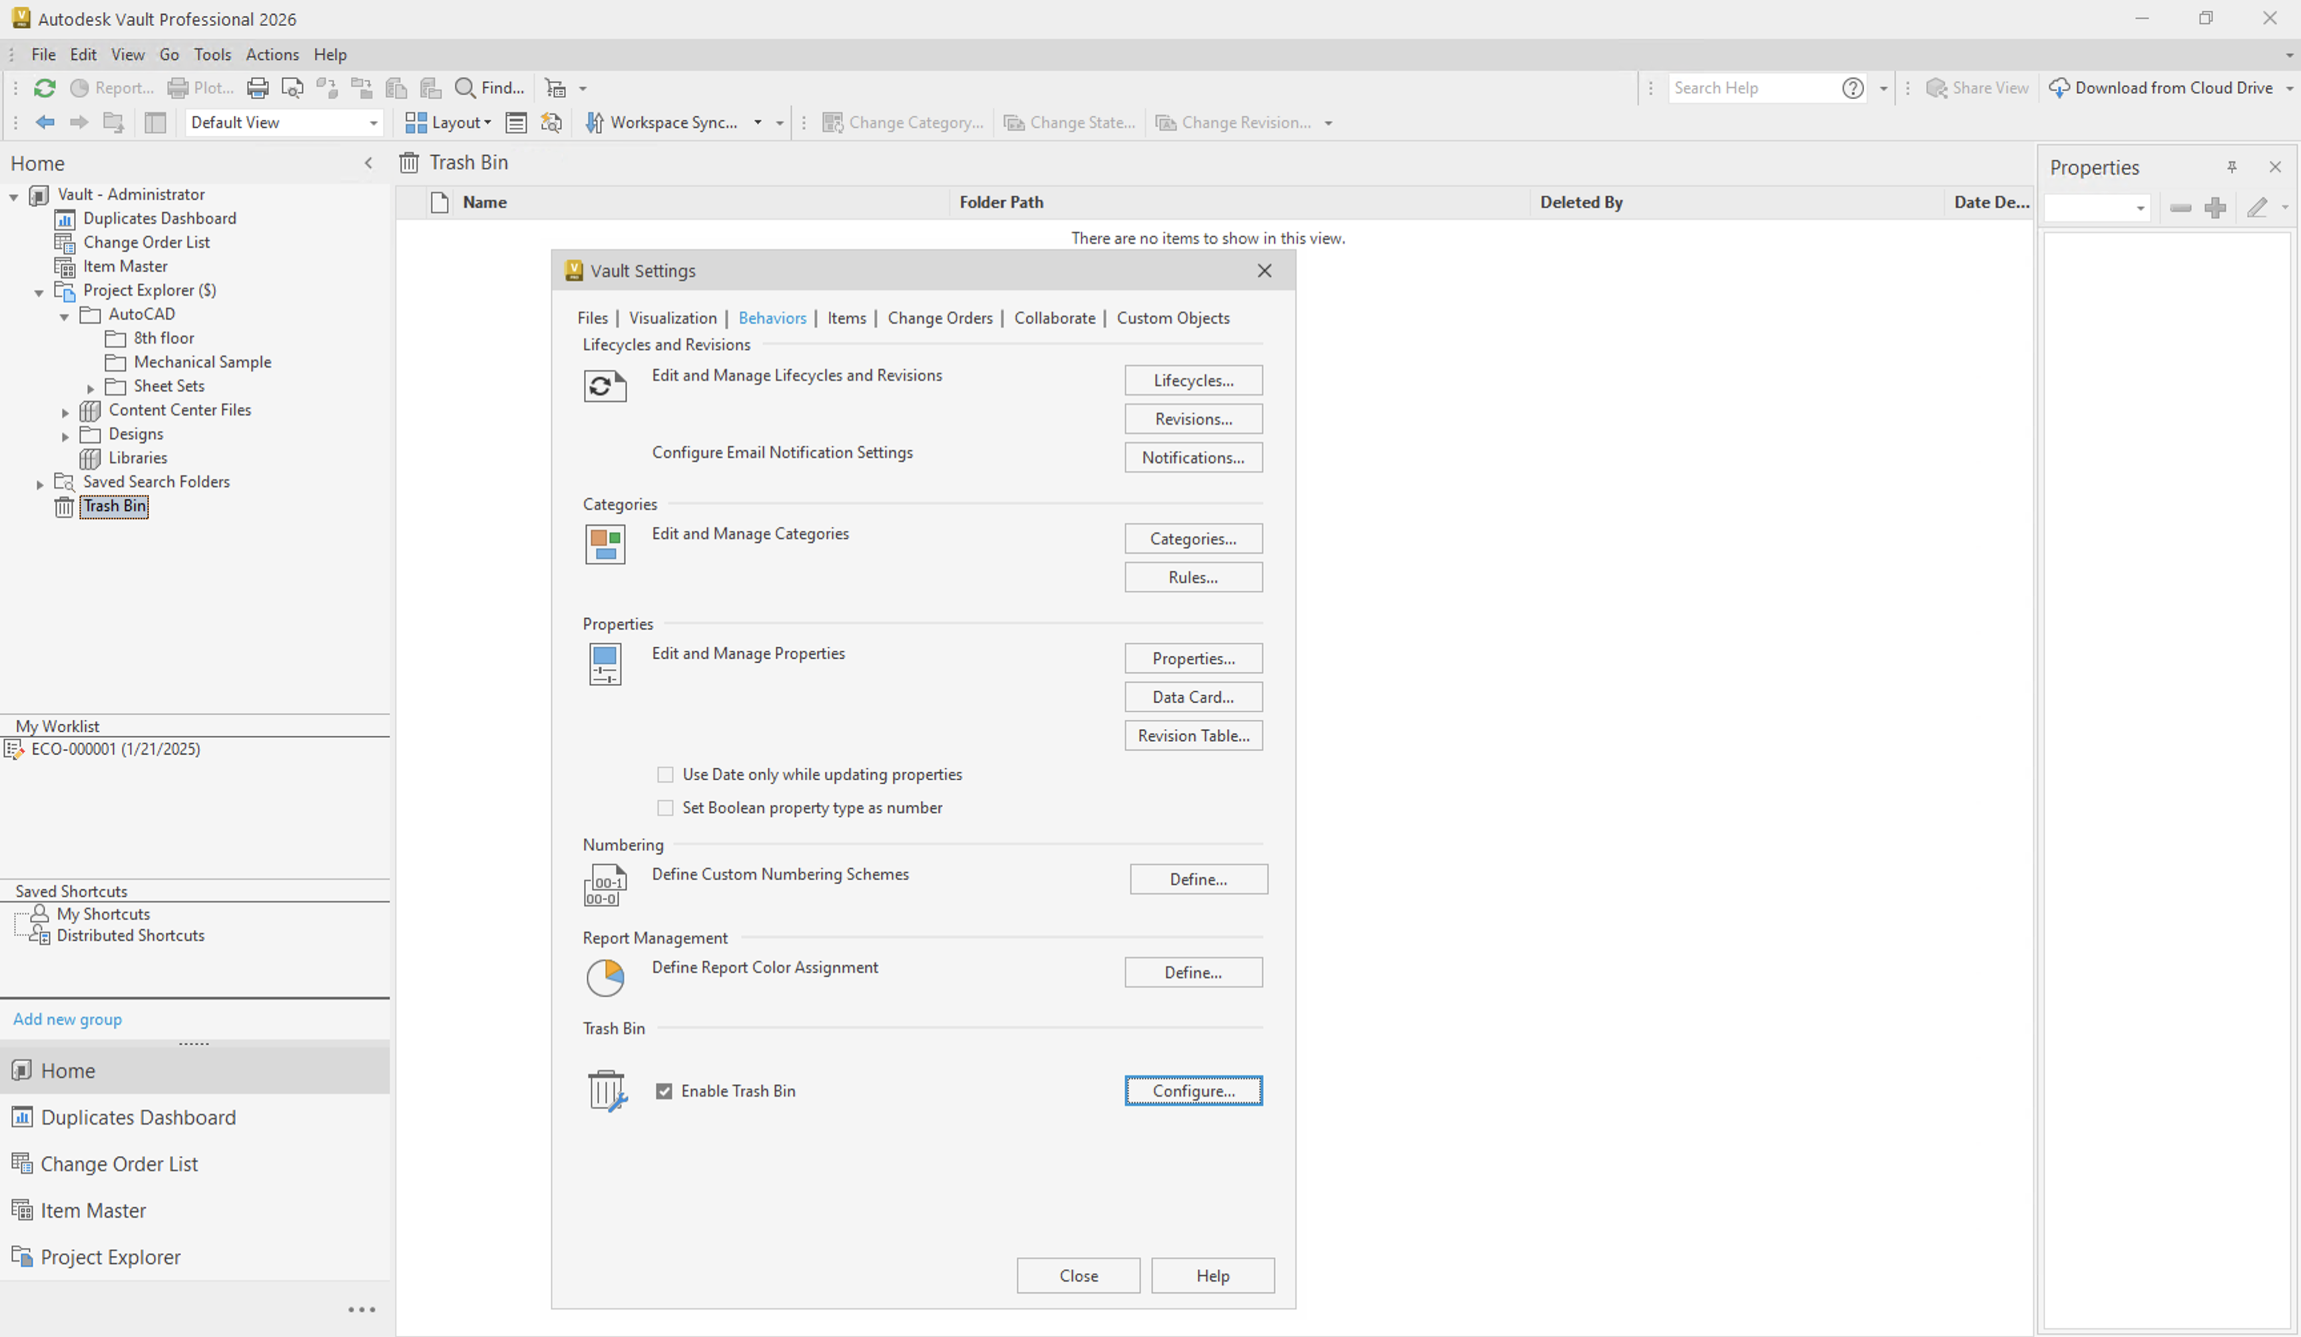The image size is (2301, 1337).
Task: Check Use Date only while updating properties
Action: 665,775
